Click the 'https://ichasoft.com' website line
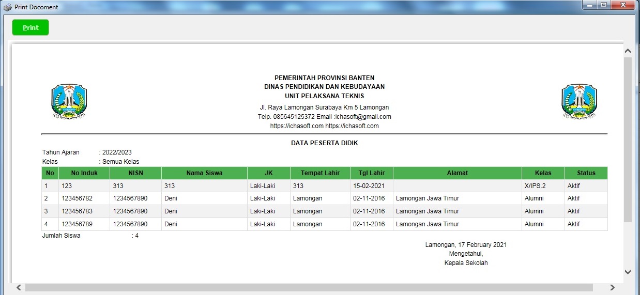640x295 pixels. [325, 126]
